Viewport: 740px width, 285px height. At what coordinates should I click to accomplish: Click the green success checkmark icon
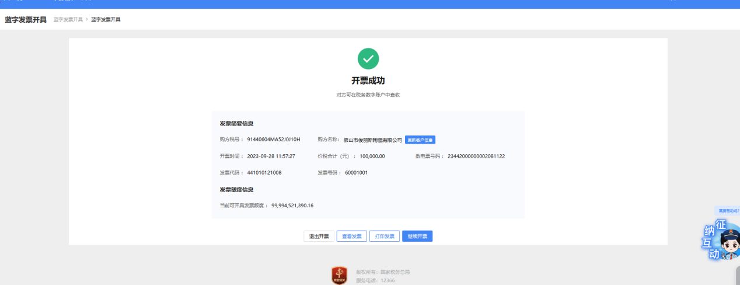(x=368, y=58)
